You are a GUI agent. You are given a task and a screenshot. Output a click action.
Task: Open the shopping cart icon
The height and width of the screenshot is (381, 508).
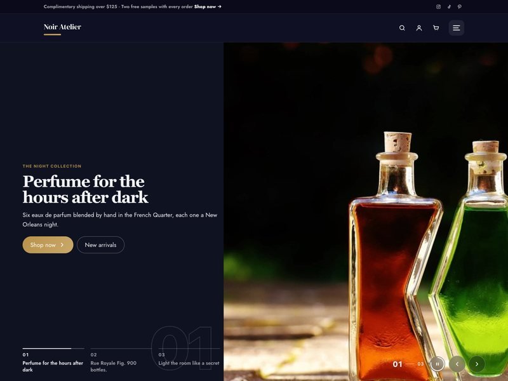tap(436, 28)
